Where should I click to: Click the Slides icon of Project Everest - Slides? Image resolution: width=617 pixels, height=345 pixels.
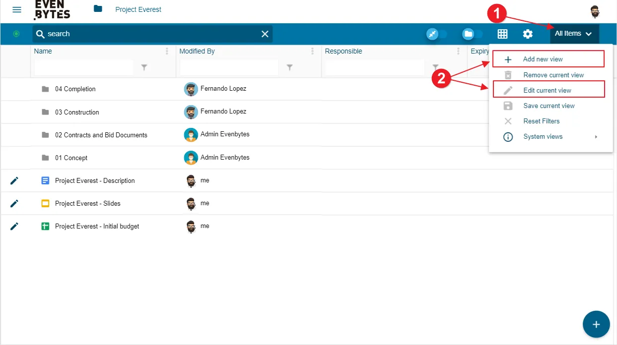(45, 203)
